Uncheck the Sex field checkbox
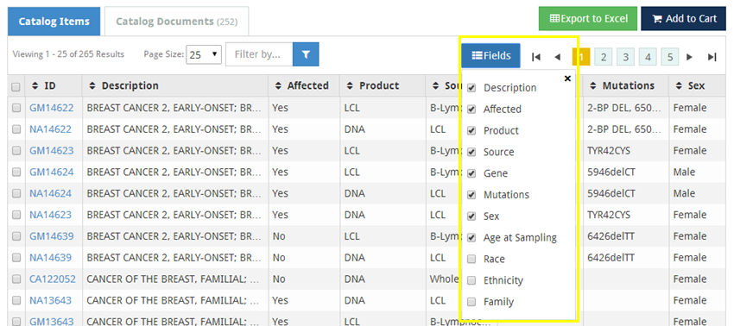The height and width of the screenshot is (326, 734). [471, 216]
